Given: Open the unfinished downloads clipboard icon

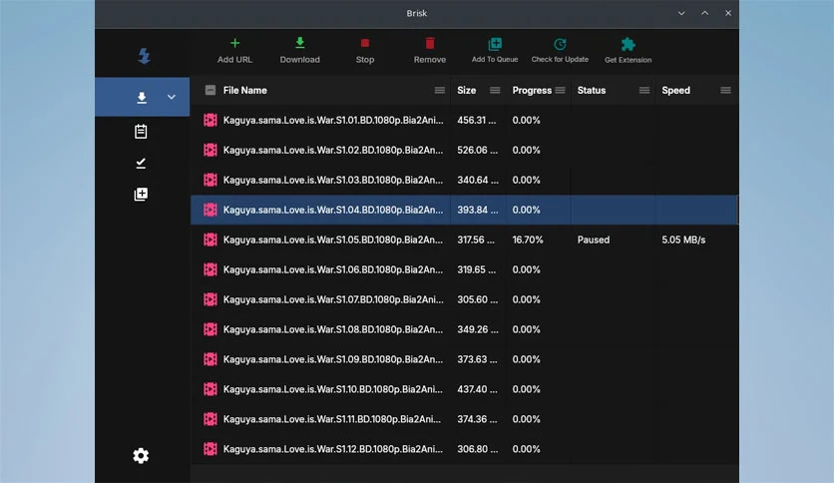Looking at the screenshot, I should [x=141, y=131].
